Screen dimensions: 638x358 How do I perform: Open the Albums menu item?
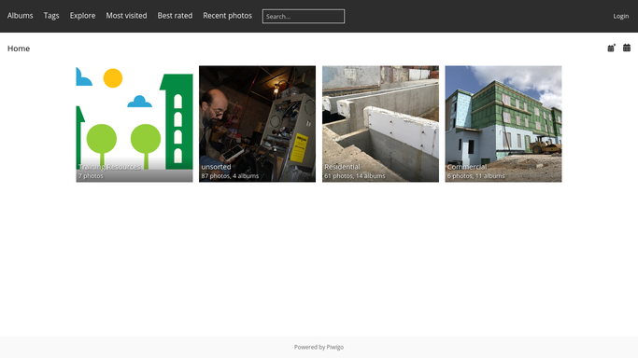20,16
